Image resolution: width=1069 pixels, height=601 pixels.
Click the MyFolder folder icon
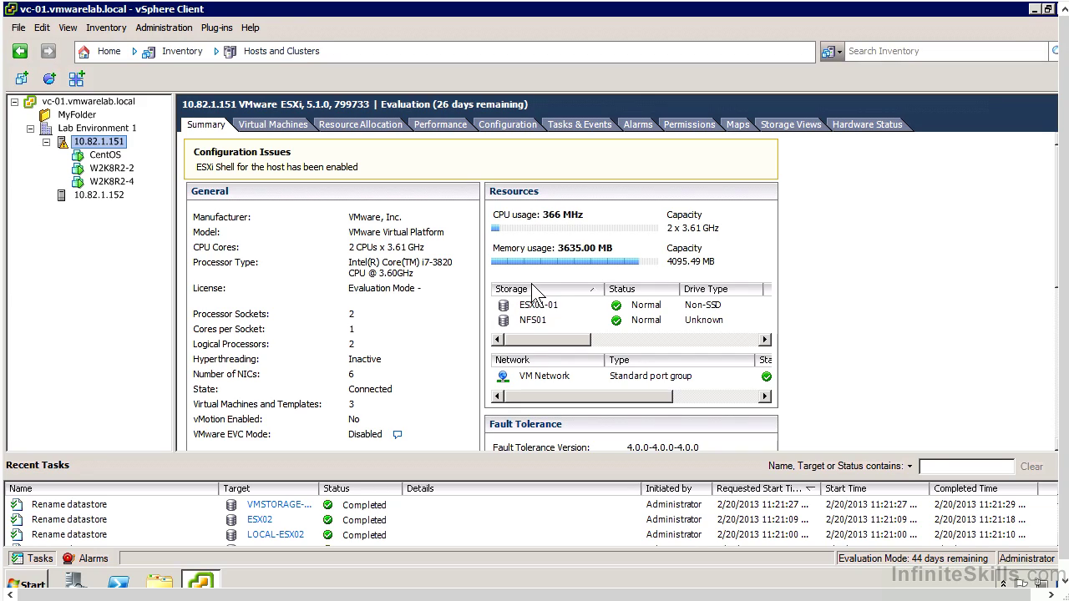click(x=46, y=115)
